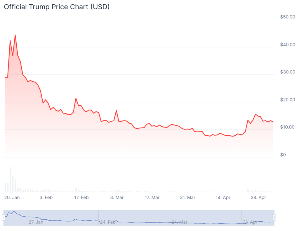Click the 27. Jan navigator label
Image resolution: width=299 pixels, height=231 pixels.
point(36,222)
